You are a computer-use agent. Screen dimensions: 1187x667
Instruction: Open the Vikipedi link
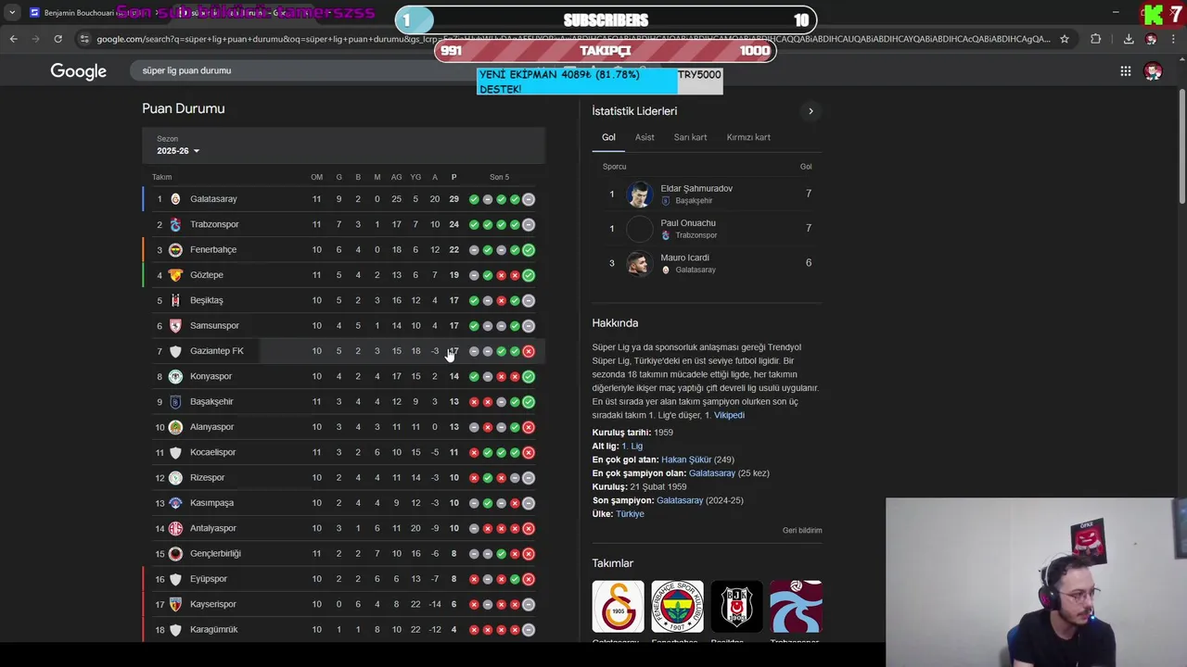[x=729, y=415]
